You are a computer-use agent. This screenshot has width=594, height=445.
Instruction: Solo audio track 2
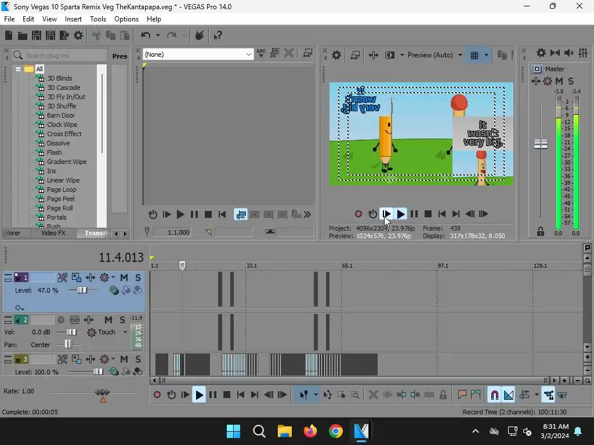[x=122, y=320]
